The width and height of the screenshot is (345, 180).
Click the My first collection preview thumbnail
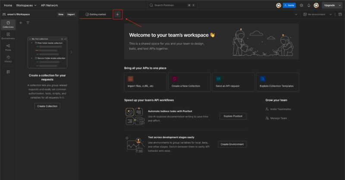coord(47,53)
